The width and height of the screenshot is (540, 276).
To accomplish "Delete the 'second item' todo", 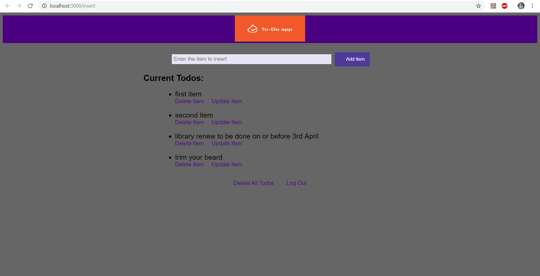I will (189, 122).
